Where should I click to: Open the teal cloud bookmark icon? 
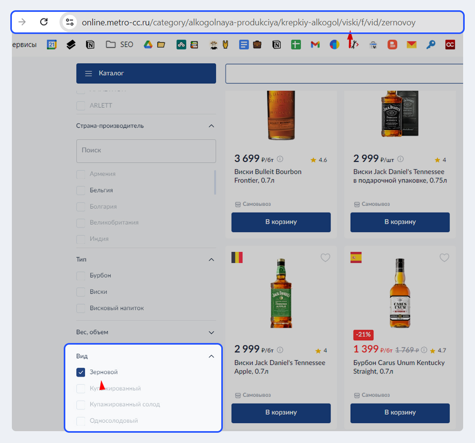tap(181, 45)
